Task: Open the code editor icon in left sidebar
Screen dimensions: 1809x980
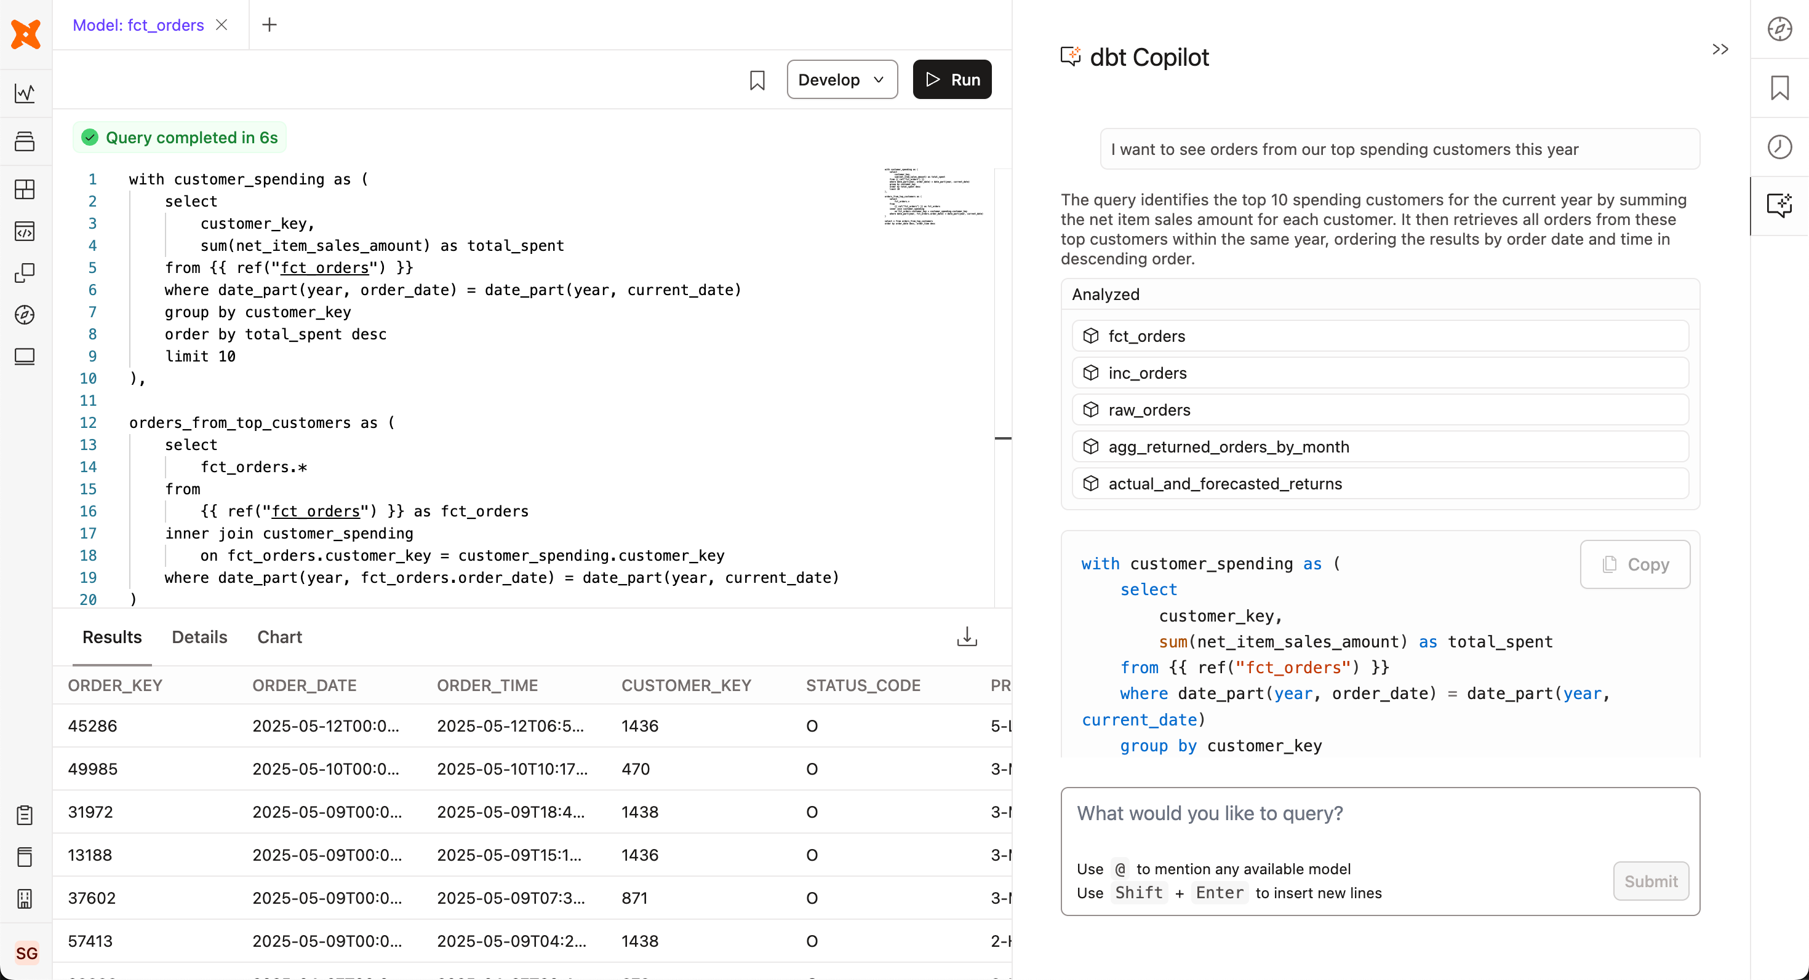Action: pyautogui.click(x=25, y=231)
